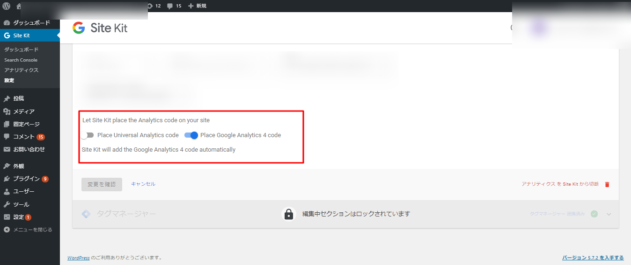Open ツール via its wrench icon
The height and width of the screenshot is (265, 631).
tap(7, 204)
